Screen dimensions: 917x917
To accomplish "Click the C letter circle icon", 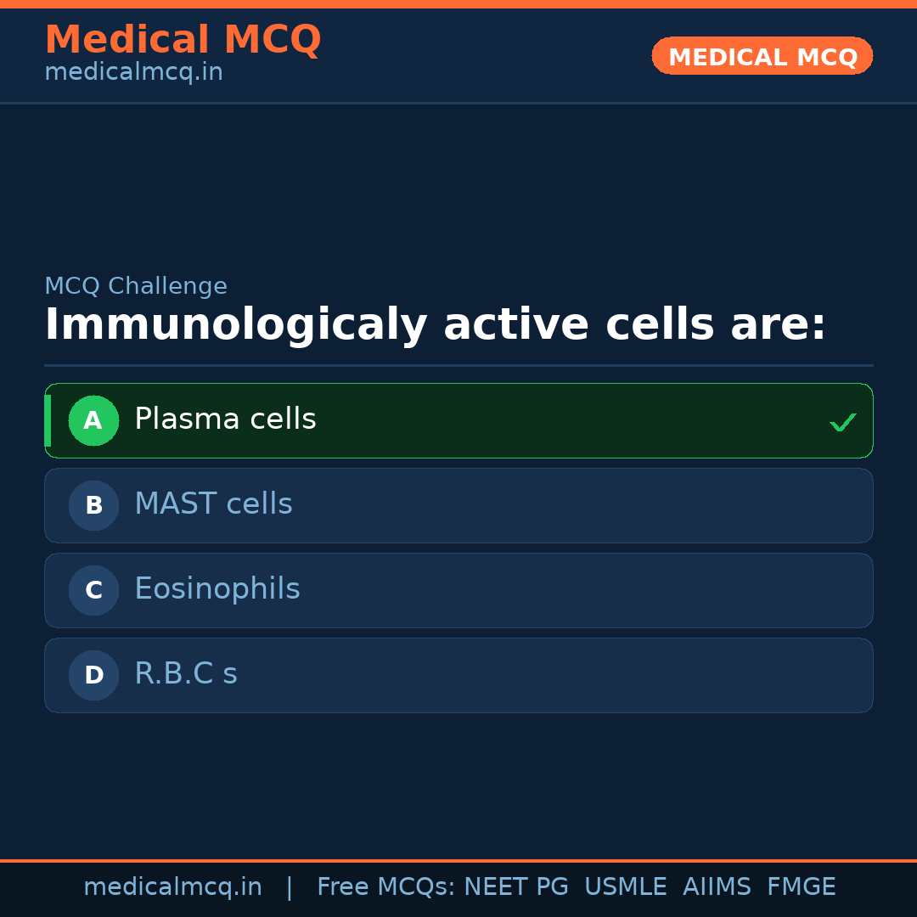I will [x=93, y=590].
